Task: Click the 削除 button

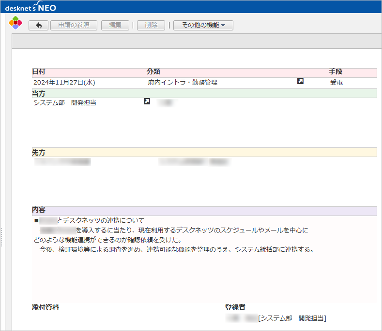Action: pos(151,25)
